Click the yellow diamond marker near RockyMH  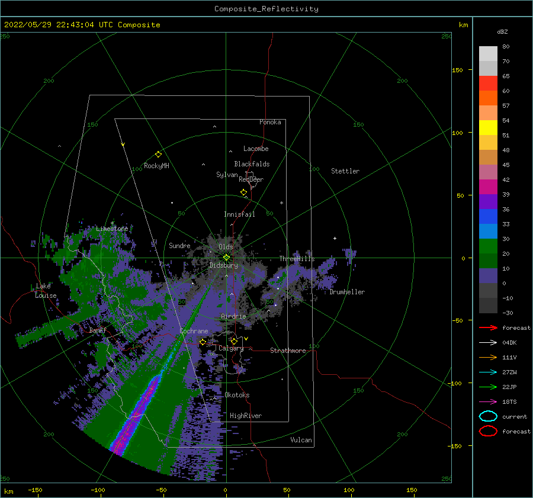[x=158, y=155]
